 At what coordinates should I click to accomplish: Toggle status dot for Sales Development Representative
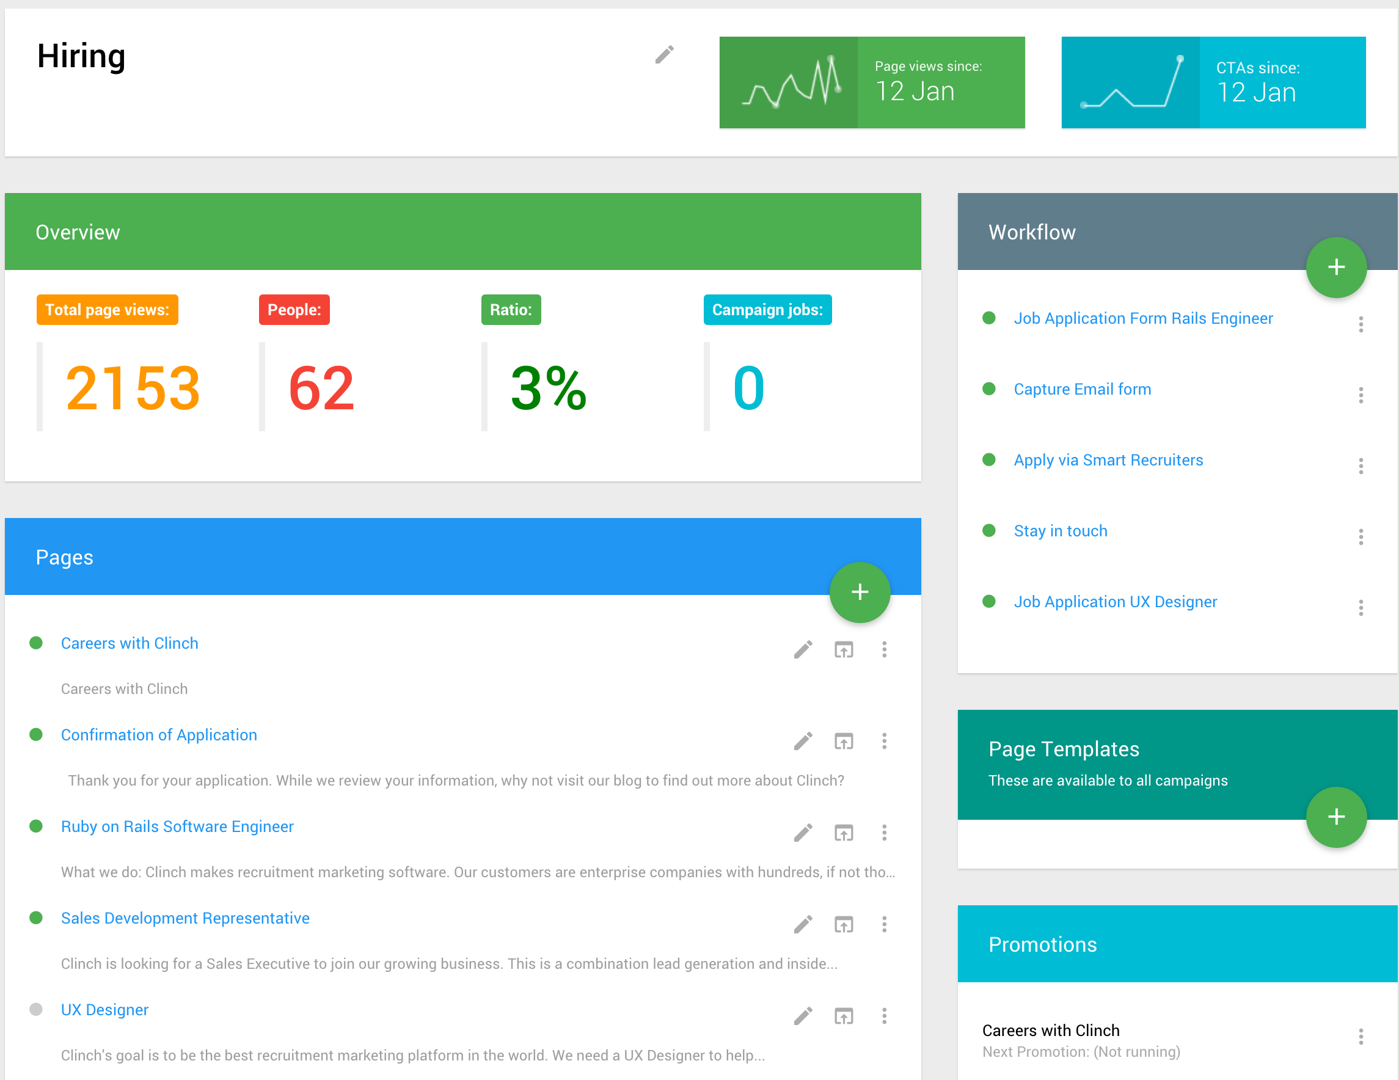[x=36, y=918]
